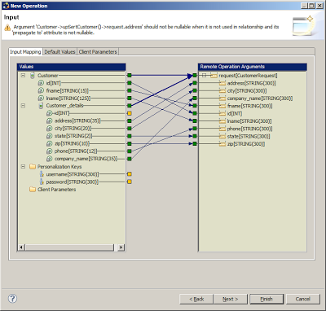Image resolution: width=326 pixels, height=311 pixels.
Task: Click the city[STRING(20)] attribute icon
Action: pos(49,129)
